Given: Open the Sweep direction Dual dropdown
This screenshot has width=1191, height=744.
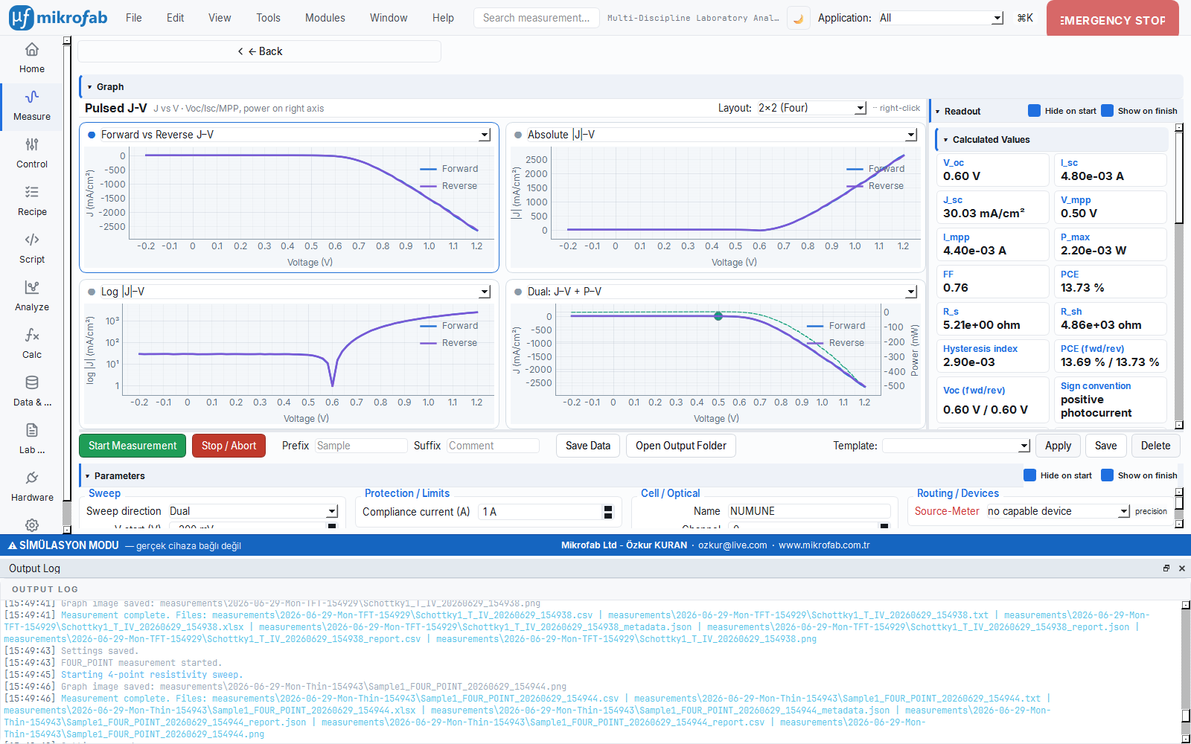Looking at the screenshot, I should tap(253, 511).
